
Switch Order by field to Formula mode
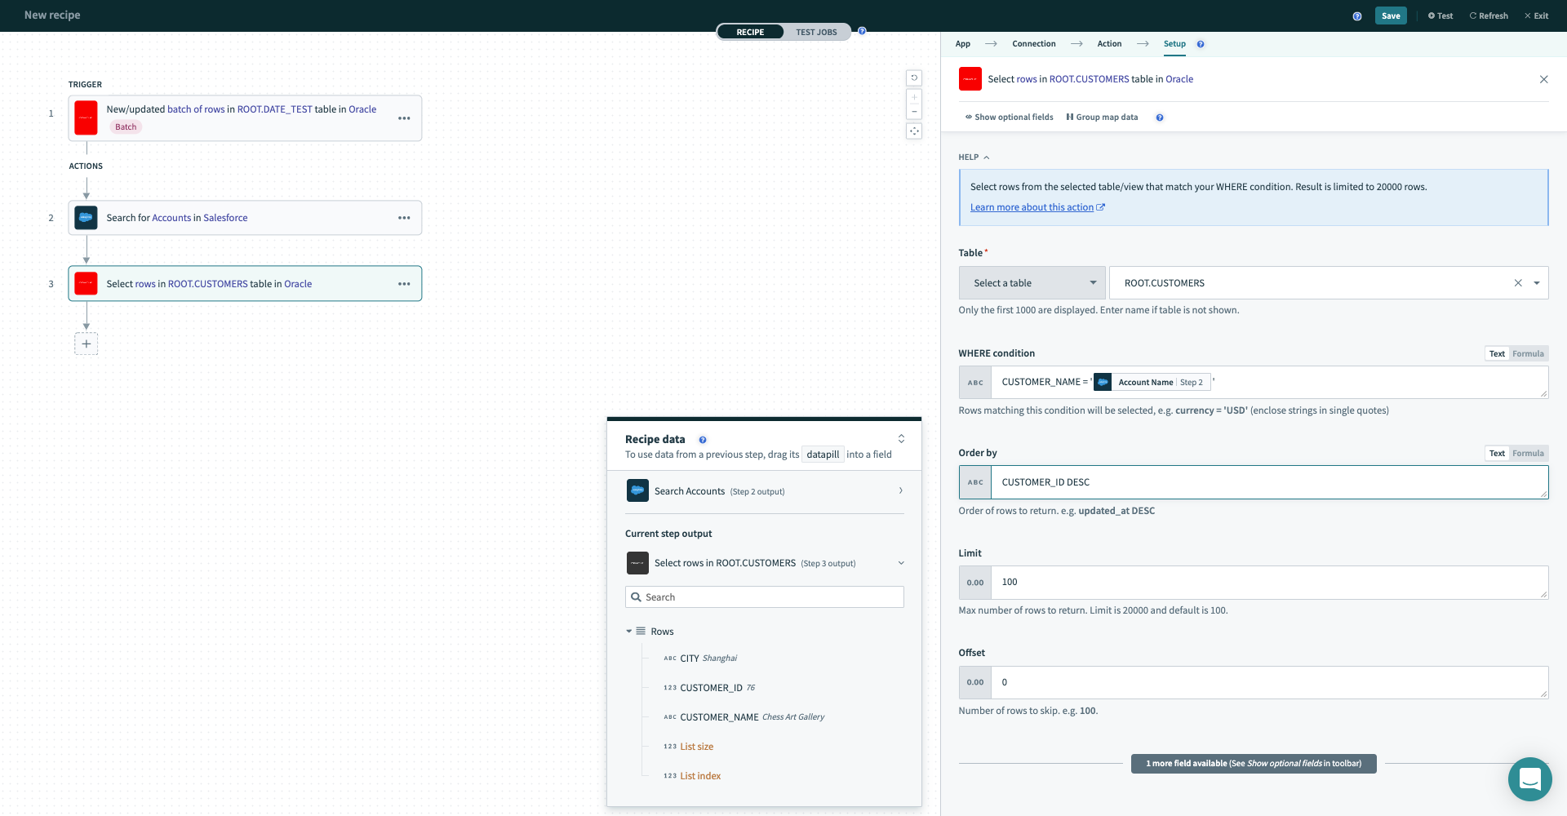point(1528,453)
